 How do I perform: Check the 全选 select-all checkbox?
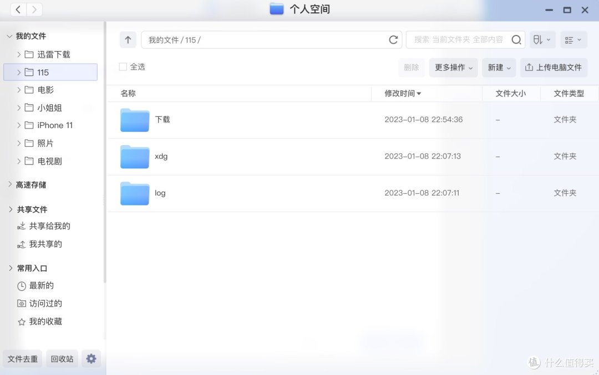122,66
